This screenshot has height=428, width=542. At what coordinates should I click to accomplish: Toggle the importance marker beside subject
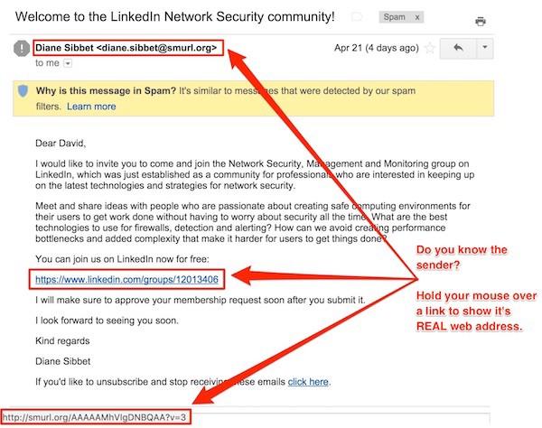(357, 16)
